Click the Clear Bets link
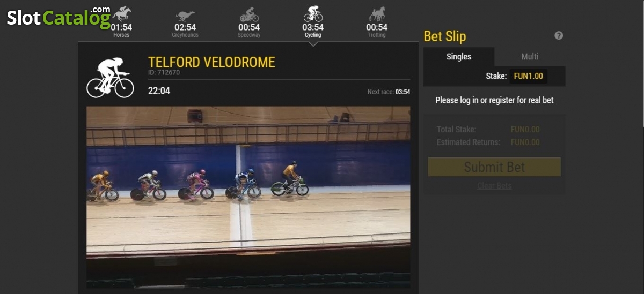This screenshot has height=294, width=644. point(494,186)
